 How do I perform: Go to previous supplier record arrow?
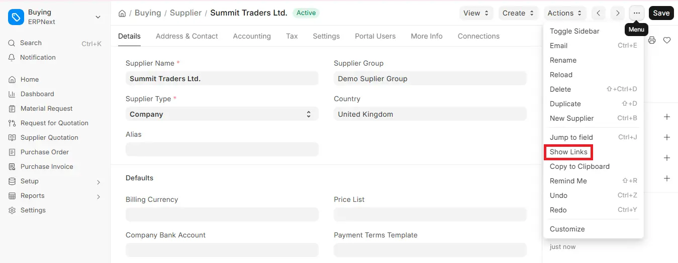[x=598, y=13]
